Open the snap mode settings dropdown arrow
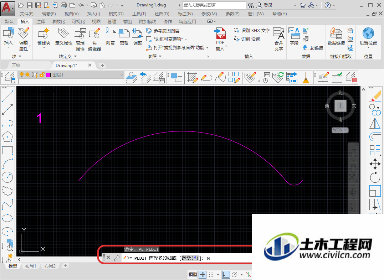The height and width of the screenshot is (280, 384). [218, 275]
